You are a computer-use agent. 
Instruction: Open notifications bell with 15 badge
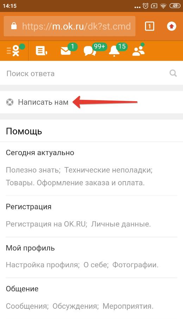tap(114, 51)
